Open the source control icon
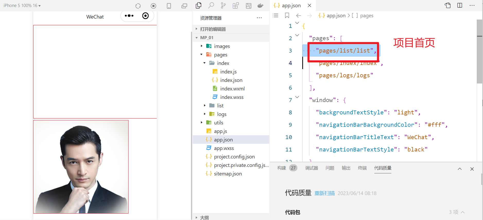483x220 pixels. [x=223, y=5]
